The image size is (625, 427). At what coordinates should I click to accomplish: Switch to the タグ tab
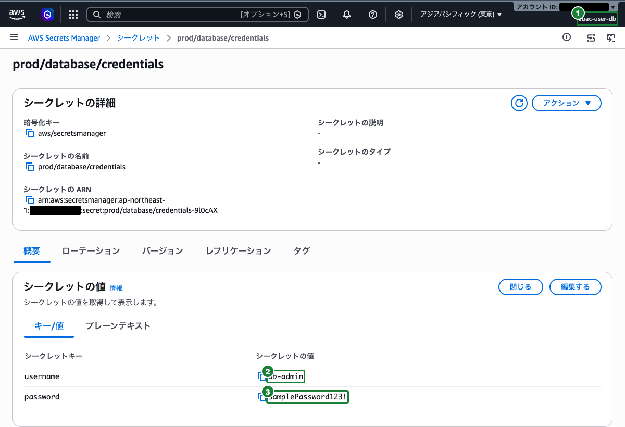[302, 251]
